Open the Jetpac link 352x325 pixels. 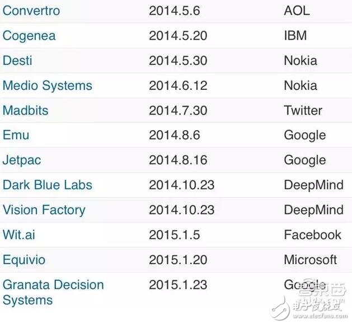point(22,160)
